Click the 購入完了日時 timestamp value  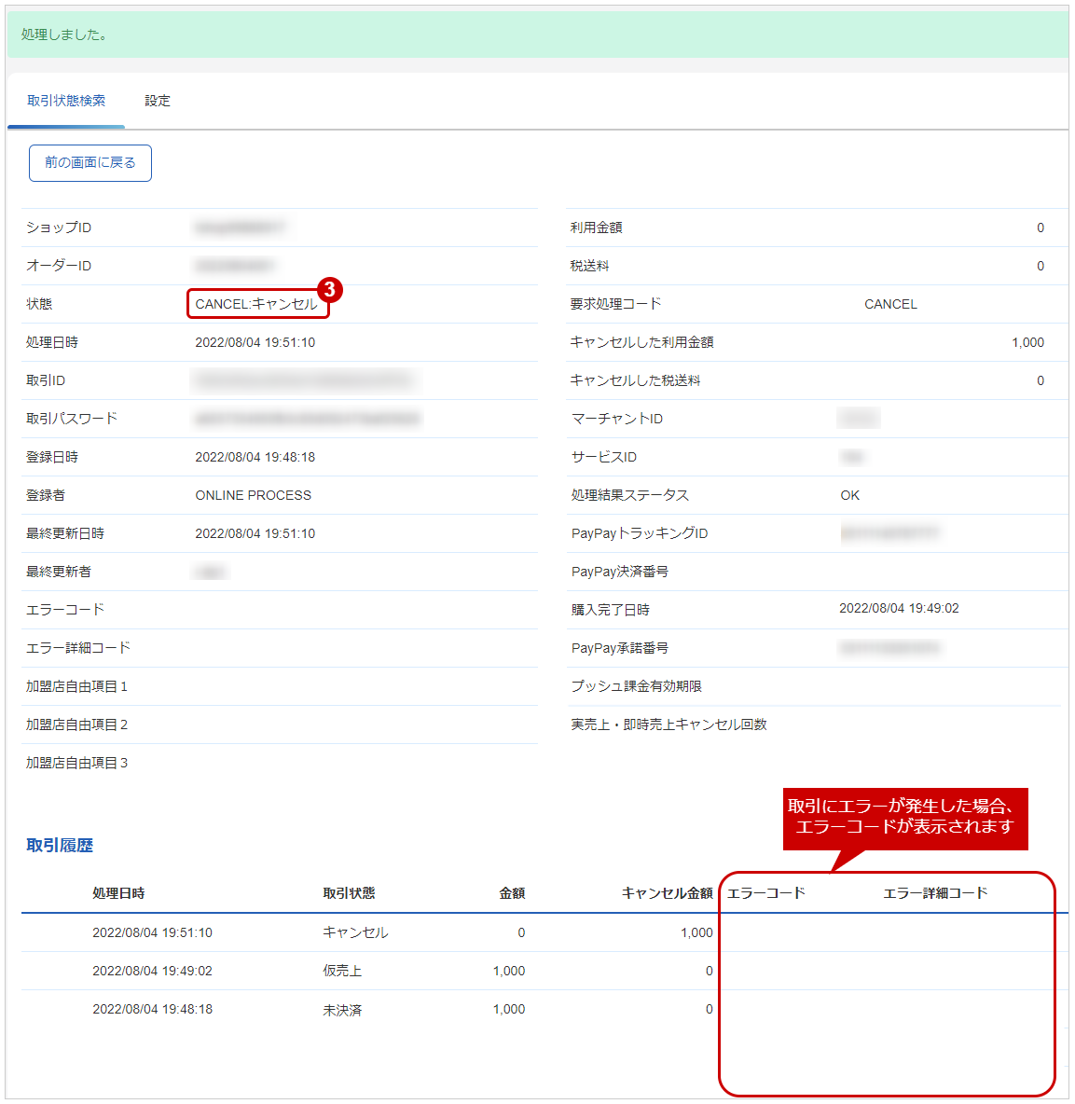899,608
